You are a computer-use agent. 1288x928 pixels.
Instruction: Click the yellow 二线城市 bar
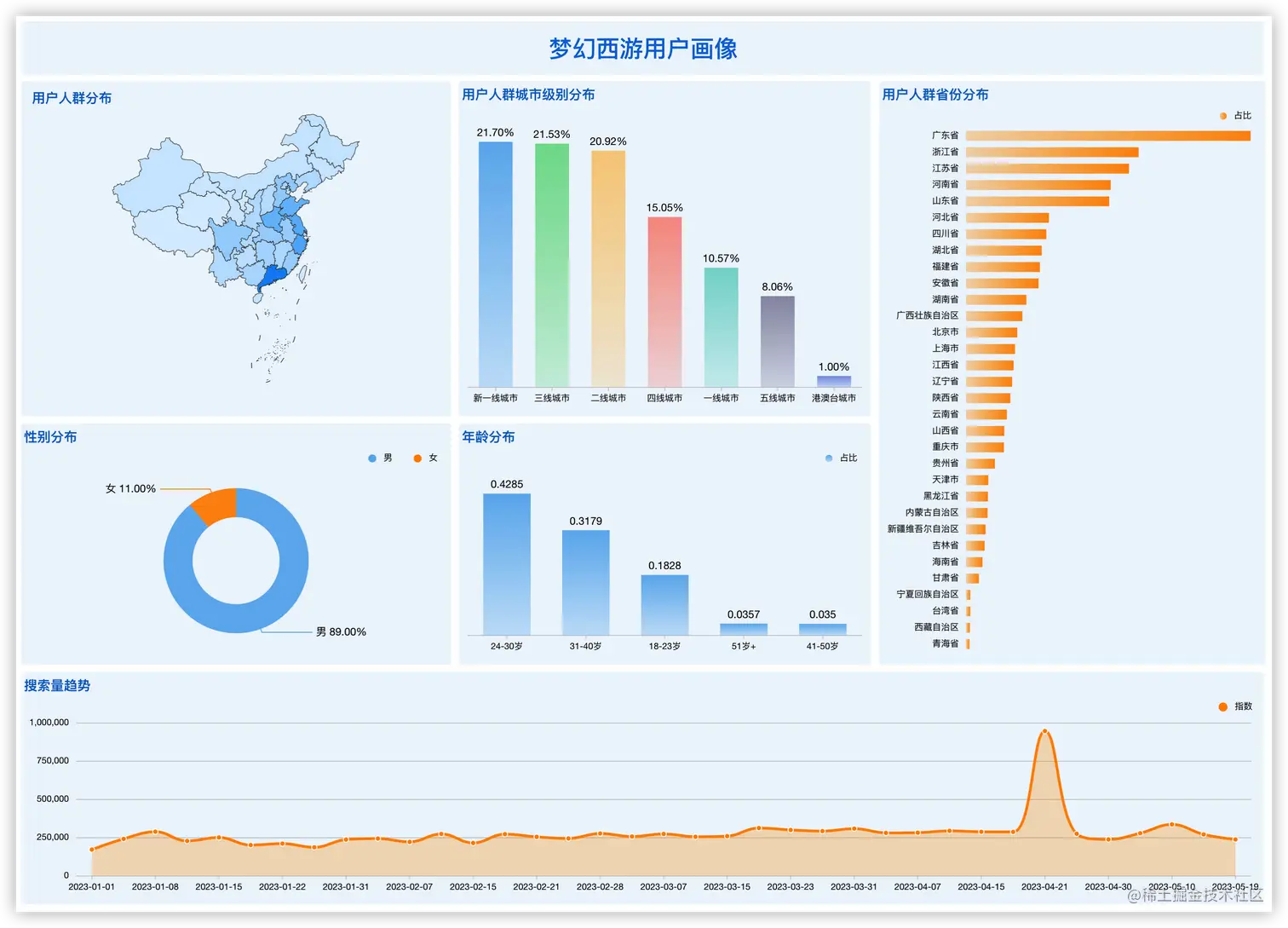[x=608, y=268]
